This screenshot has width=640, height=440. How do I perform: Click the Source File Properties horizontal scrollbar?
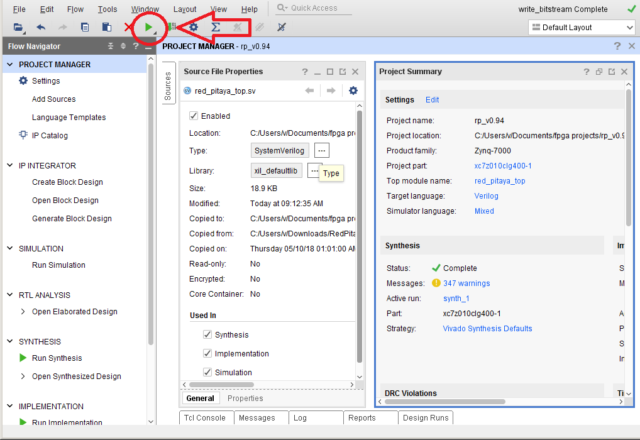222,385
